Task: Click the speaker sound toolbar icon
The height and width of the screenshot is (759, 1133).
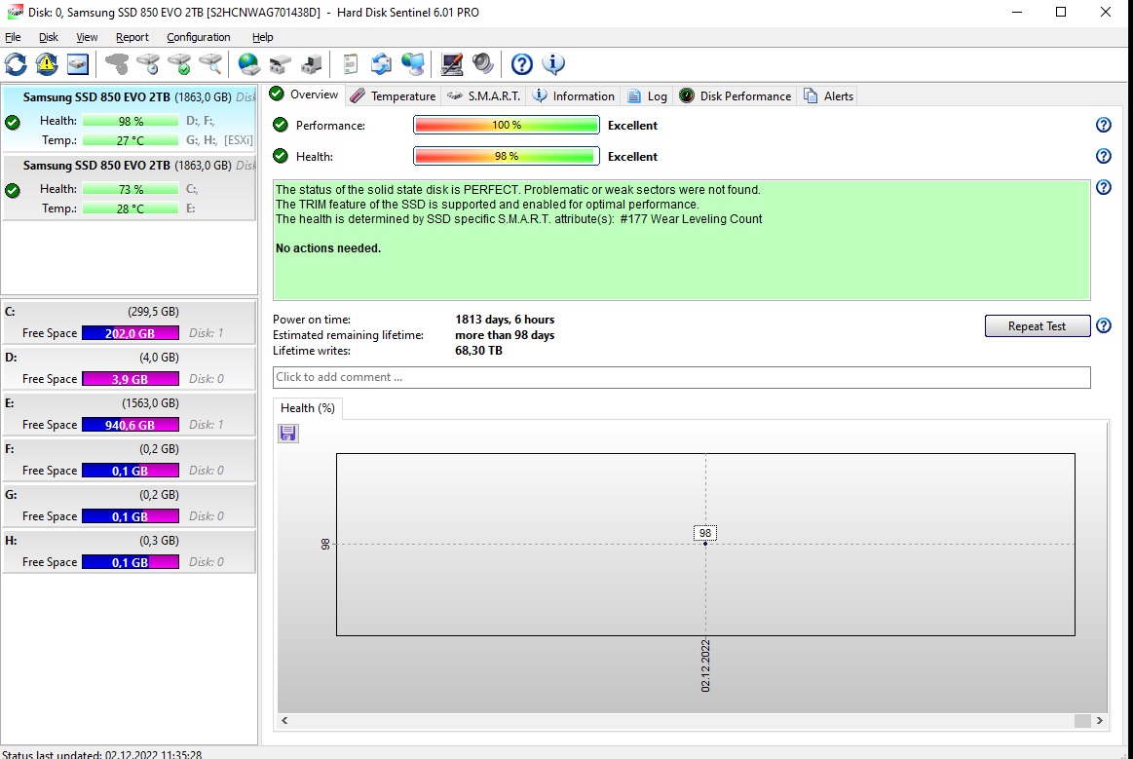Action: pyautogui.click(x=483, y=64)
